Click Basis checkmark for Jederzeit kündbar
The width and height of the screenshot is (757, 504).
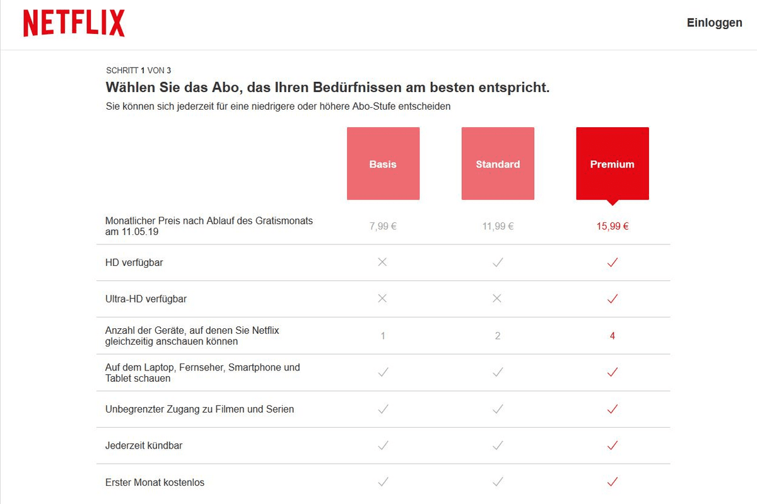(383, 445)
